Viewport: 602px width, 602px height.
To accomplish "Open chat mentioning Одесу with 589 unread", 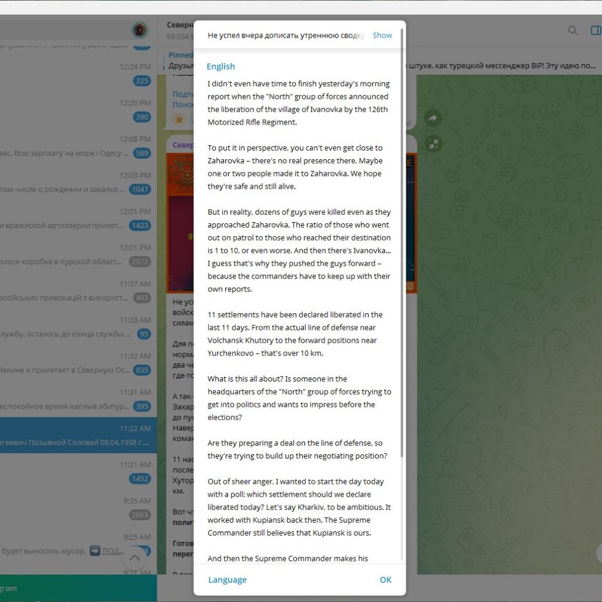I will click(x=78, y=146).
